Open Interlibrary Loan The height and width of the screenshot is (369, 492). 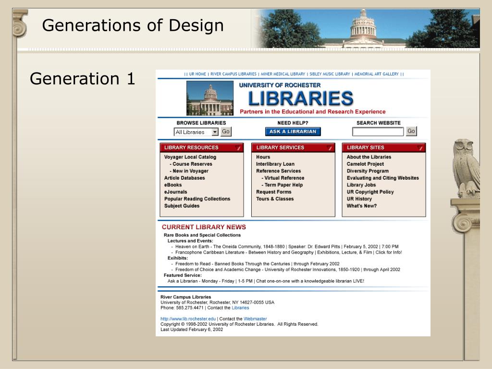(x=275, y=164)
